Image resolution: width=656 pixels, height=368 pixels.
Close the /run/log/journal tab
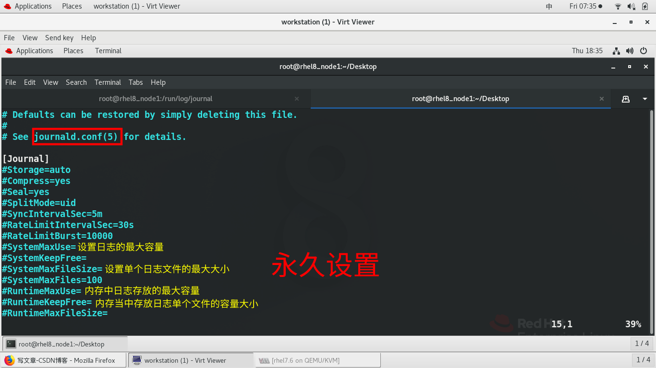pyautogui.click(x=297, y=99)
